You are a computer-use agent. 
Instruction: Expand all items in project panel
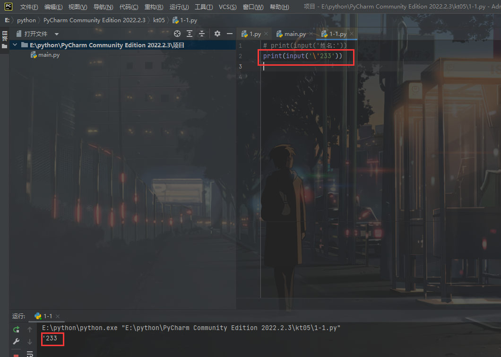coord(190,34)
